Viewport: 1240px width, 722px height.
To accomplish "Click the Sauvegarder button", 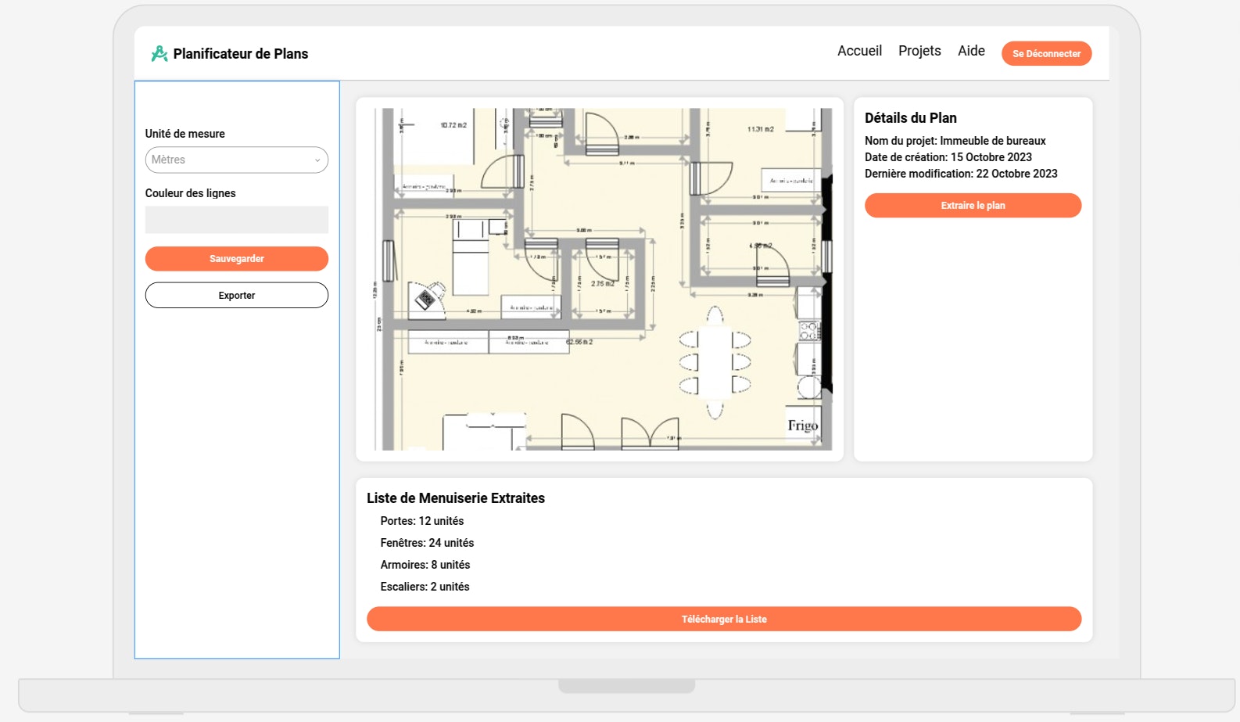I will pos(236,259).
